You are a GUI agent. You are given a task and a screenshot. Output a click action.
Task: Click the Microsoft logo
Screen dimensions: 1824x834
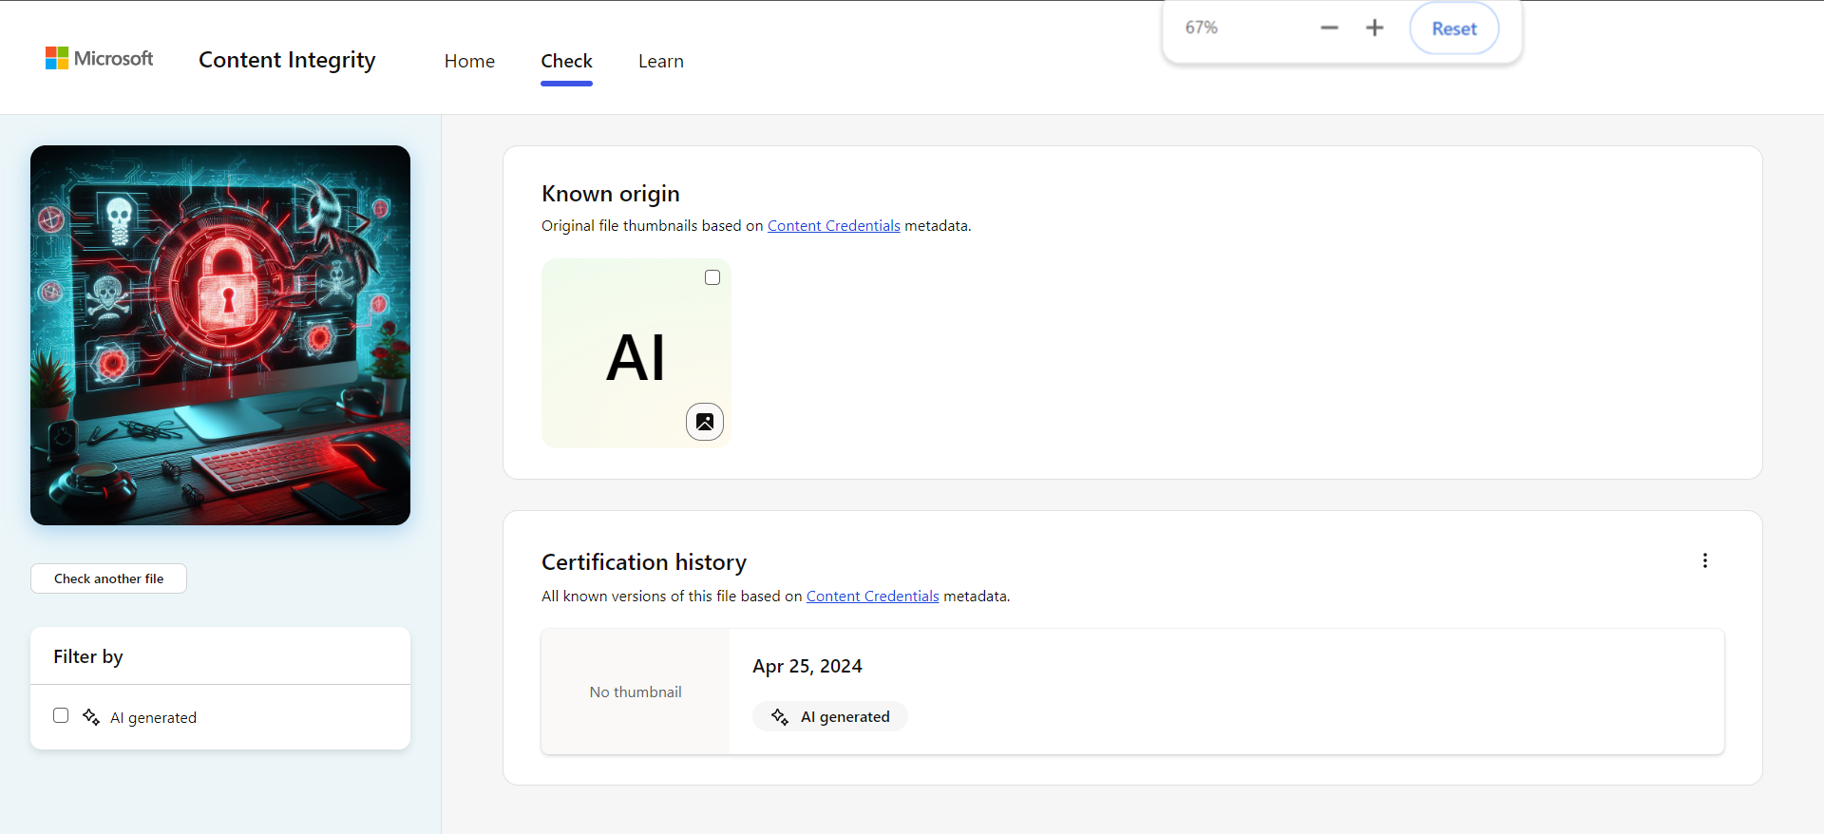click(99, 59)
